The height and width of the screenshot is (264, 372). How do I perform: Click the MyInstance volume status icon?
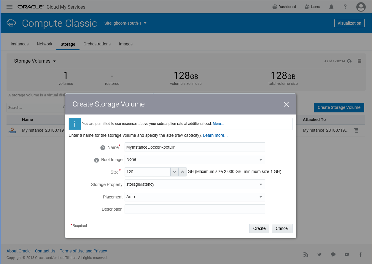point(12,130)
